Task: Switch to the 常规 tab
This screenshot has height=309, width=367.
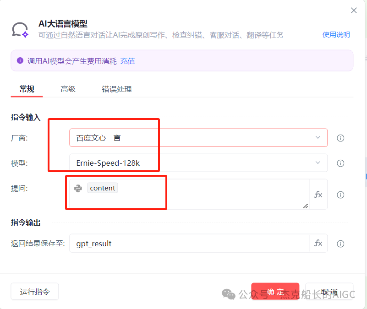Action: coord(27,89)
